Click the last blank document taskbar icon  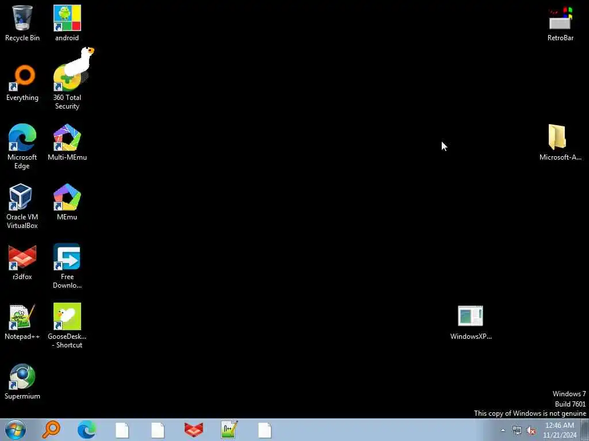pos(265,430)
